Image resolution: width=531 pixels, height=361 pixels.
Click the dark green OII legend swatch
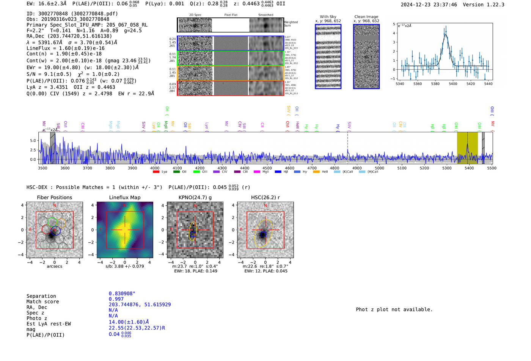[x=176, y=172]
